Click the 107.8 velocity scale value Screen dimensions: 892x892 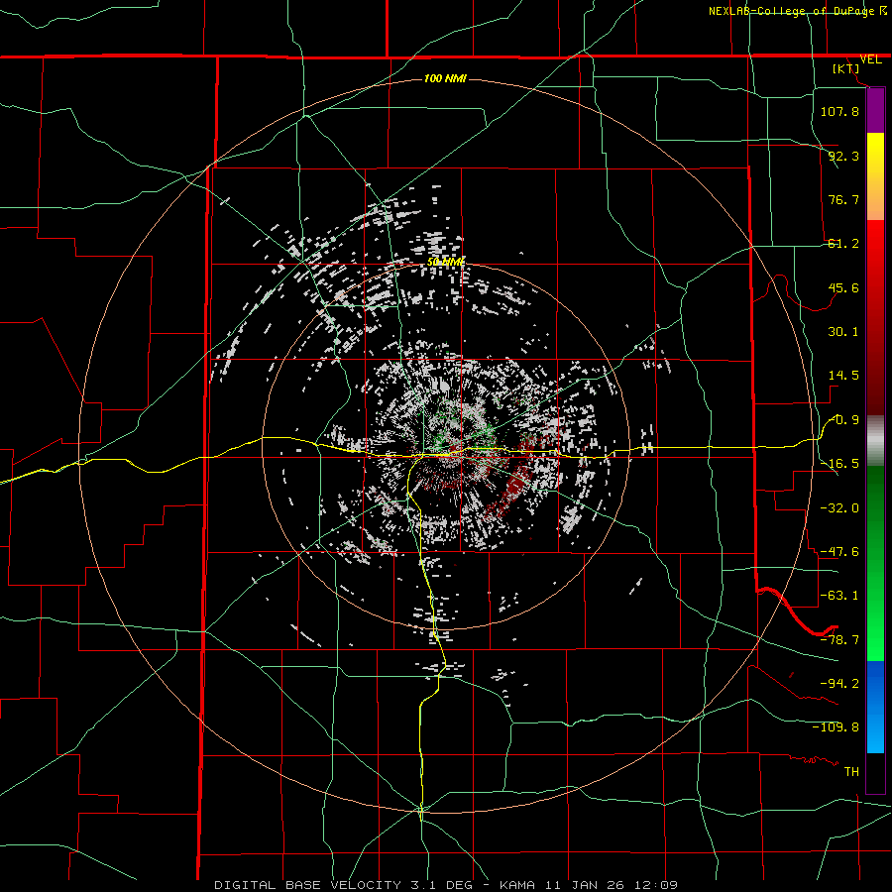coord(839,111)
